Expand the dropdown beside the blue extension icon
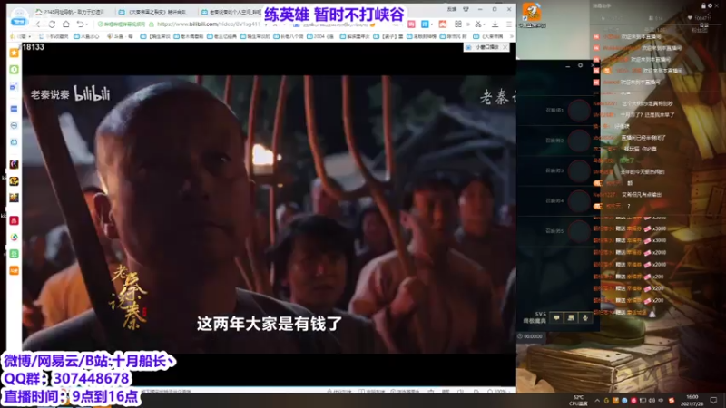 click(432, 24)
